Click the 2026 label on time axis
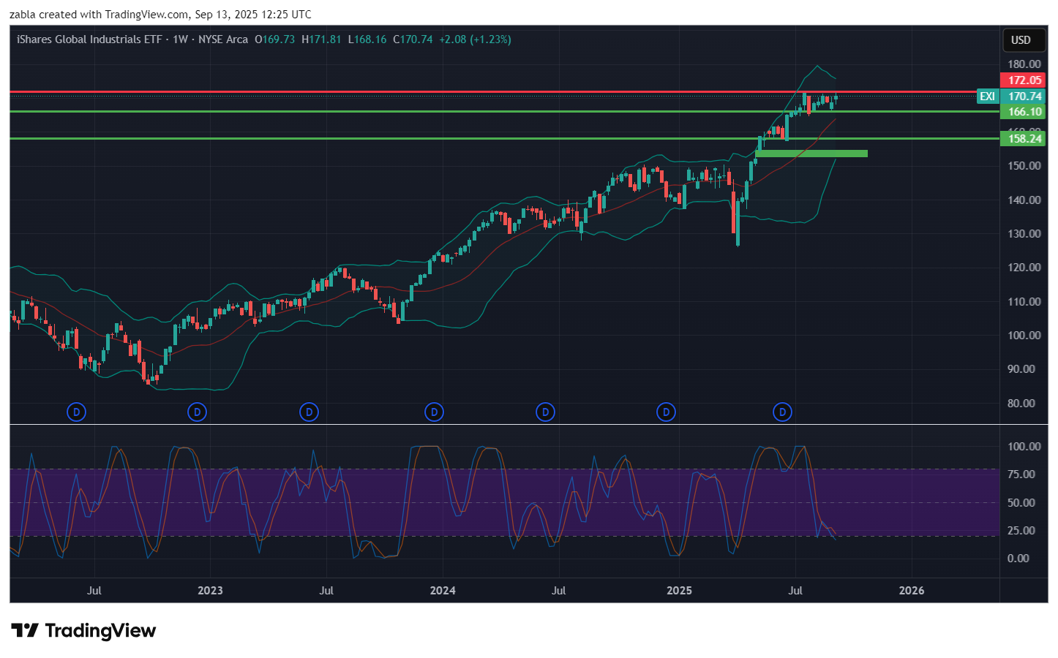This screenshot has width=1058, height=658. click(911, 590)
